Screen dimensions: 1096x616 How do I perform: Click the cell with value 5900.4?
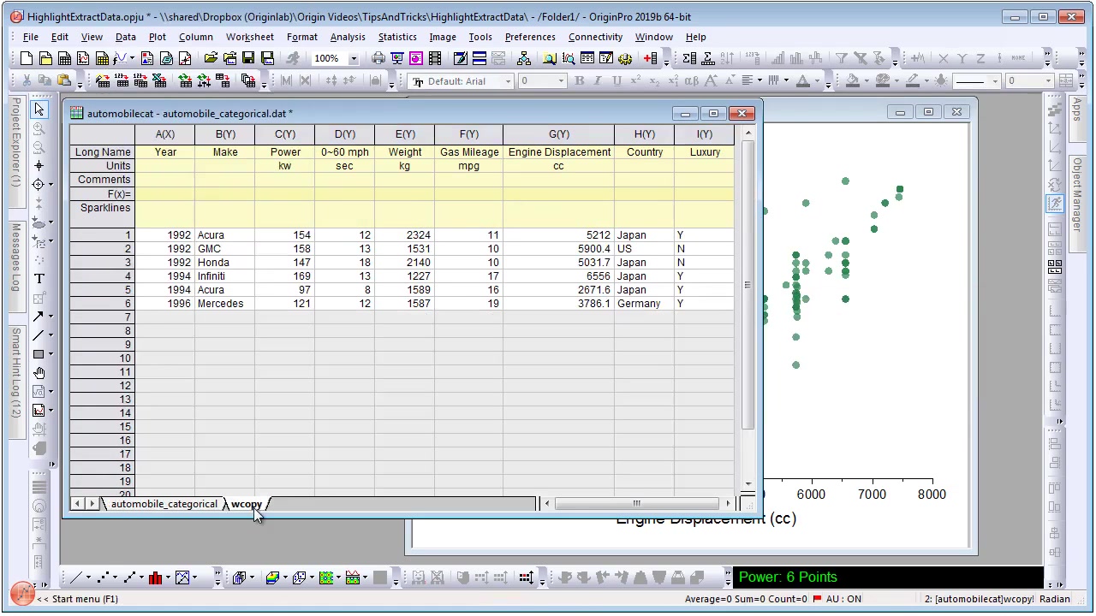[x=558, y=249]
